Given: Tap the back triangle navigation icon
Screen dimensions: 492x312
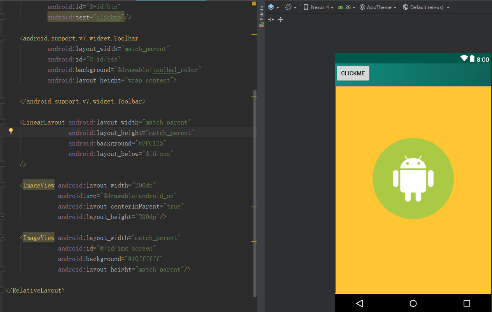Looking at the screenshot, I should (360, 303).
